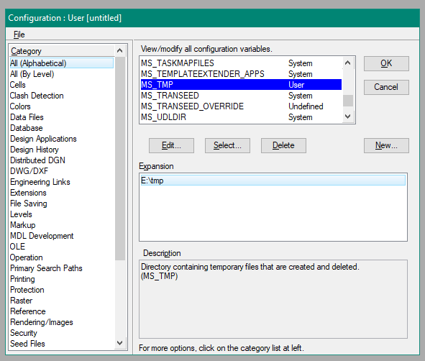This screenshot has width=425, height=361.
Task: Open the Primary Search Paths category
Action: [x=46, y=268]
